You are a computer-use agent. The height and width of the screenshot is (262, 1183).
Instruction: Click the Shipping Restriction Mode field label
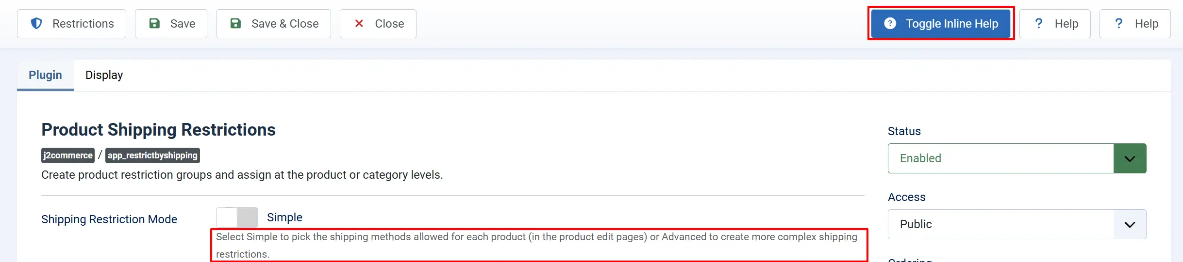point(109,219)
